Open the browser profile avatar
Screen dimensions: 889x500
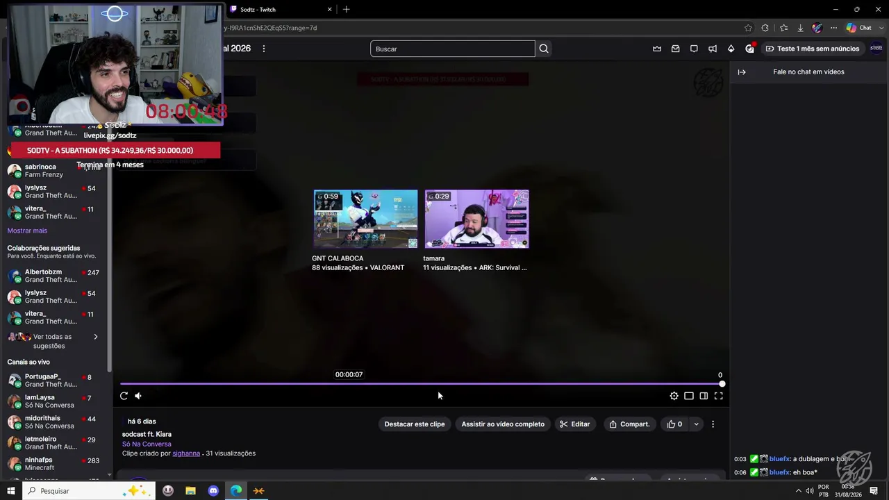click(x=817, y=28)
